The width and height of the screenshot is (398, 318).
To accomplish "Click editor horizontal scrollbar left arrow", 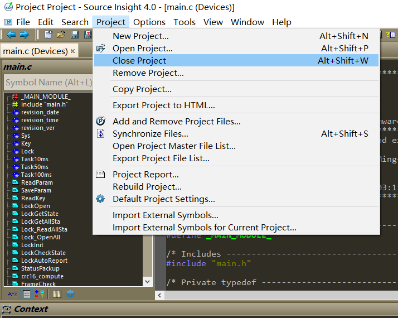I will point(159,295).
